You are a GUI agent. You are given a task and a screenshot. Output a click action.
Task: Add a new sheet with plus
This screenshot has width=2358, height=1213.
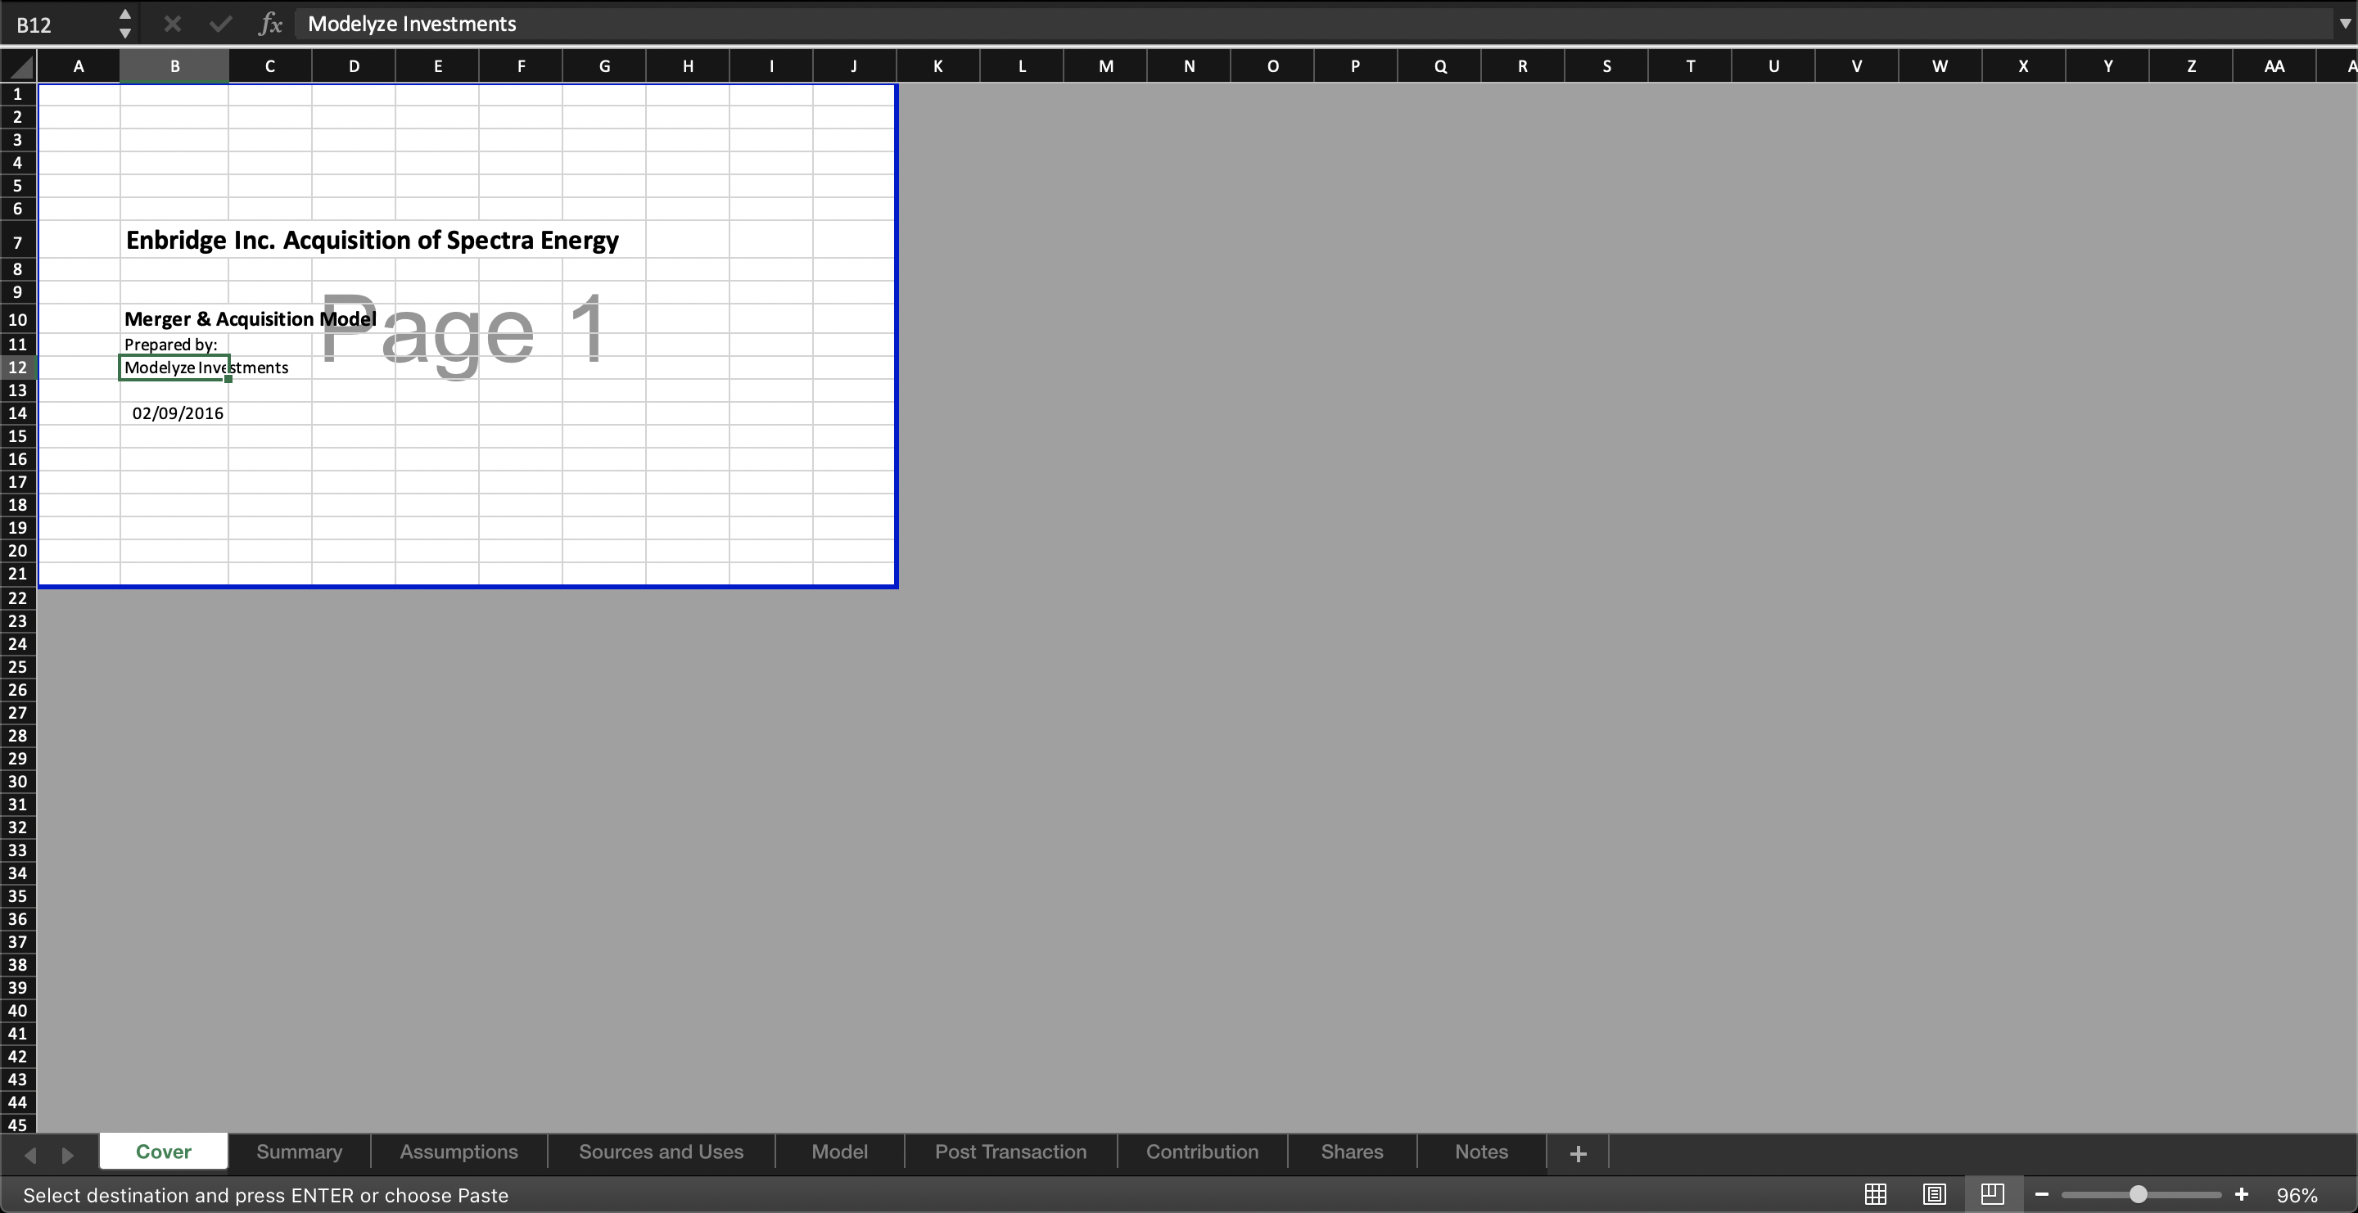1578,1153
